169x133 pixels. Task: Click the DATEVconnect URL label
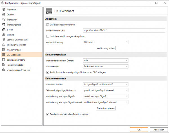(55, 31)
